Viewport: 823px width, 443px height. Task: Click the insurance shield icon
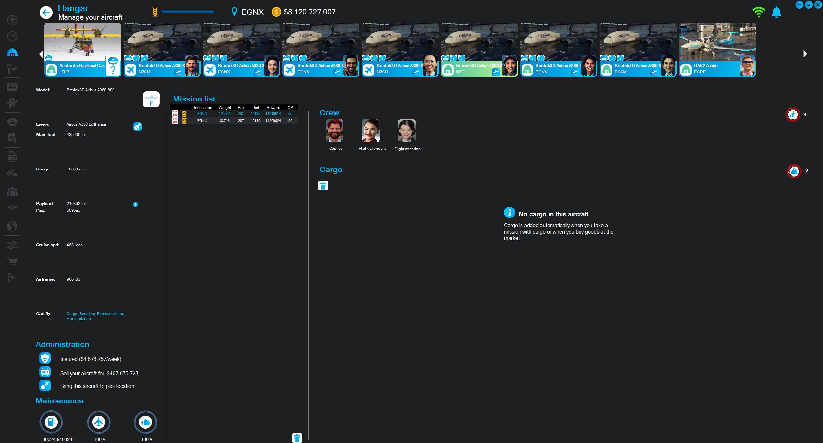click(45, 358)
